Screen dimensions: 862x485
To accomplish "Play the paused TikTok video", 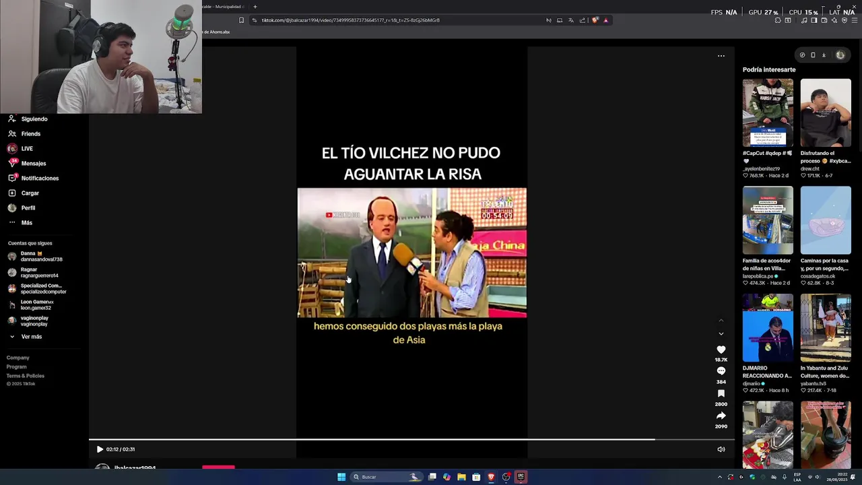I will 100,449.
